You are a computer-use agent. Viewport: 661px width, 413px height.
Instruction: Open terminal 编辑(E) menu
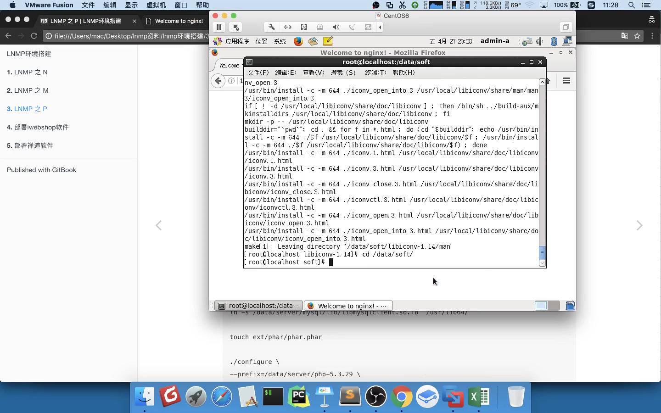point(286,73)
